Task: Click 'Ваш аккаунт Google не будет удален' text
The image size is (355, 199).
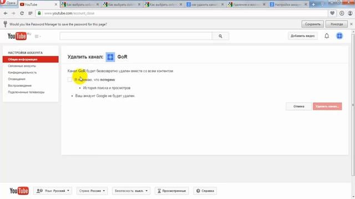Action: tap(105, 96)
